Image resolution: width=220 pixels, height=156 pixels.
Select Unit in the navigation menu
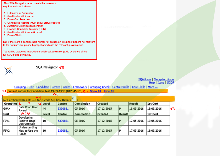coord(31,87)
